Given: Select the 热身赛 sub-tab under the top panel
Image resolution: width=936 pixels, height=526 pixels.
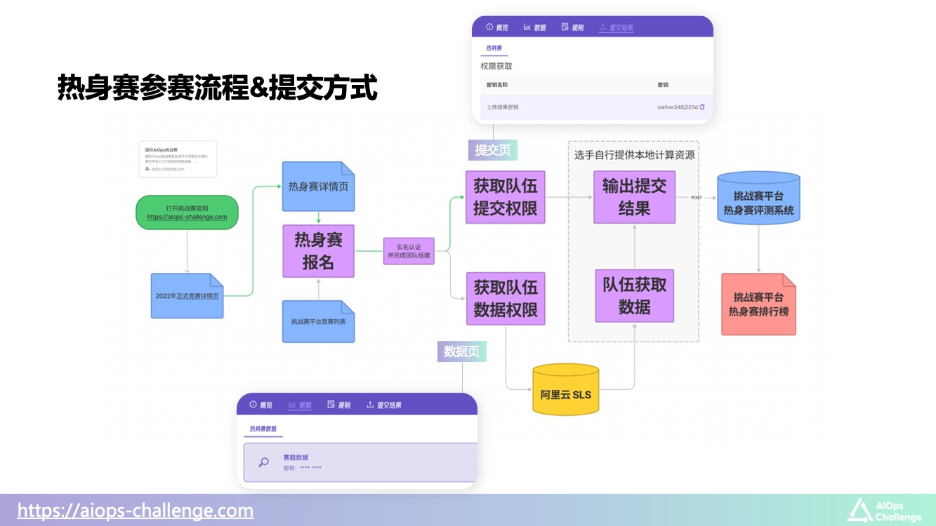Looking at the screenshot, I should (494, 48).
